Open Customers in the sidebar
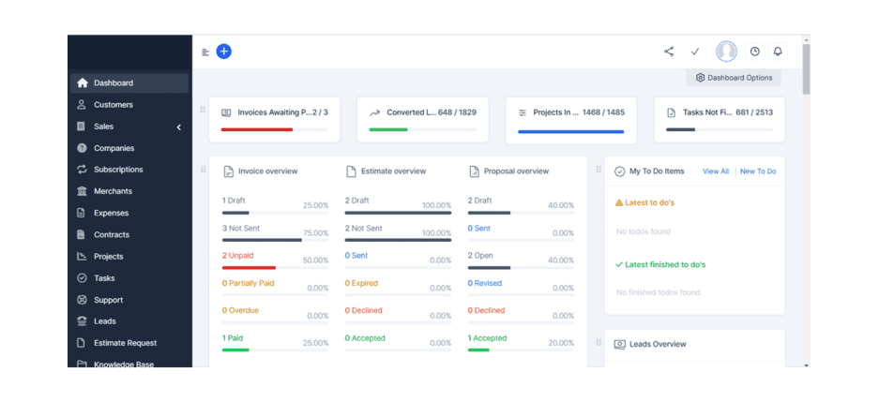Viewport: 879px width, 402px height. [113, 105]
